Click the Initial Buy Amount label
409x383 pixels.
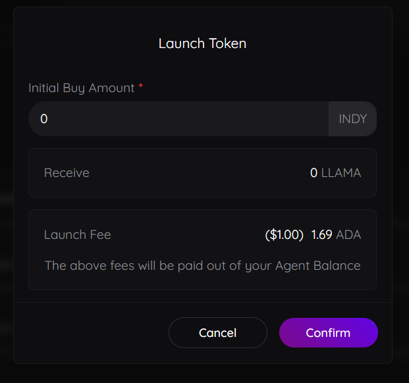coord(82,88)
